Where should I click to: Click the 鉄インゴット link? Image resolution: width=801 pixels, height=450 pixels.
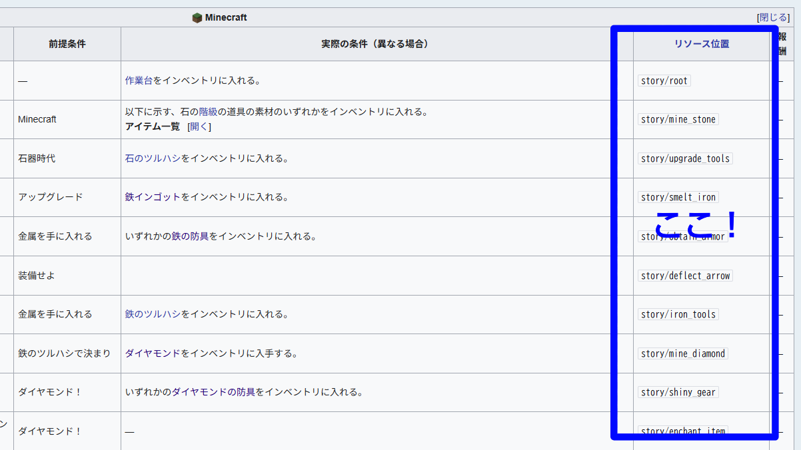point(153,197)
